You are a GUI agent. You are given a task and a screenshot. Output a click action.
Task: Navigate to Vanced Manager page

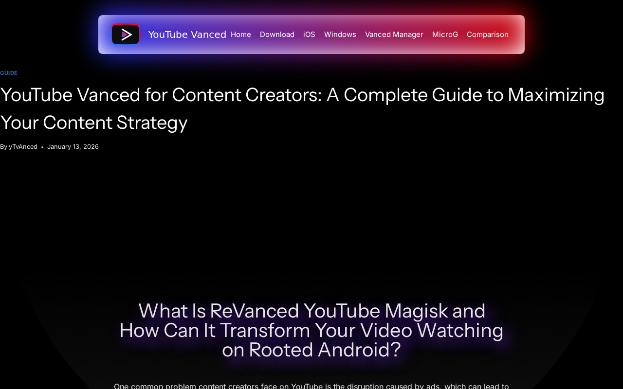[394, 35]
